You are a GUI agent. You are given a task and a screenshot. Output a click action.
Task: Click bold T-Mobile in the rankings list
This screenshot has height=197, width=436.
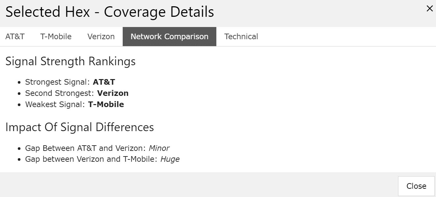106,104
